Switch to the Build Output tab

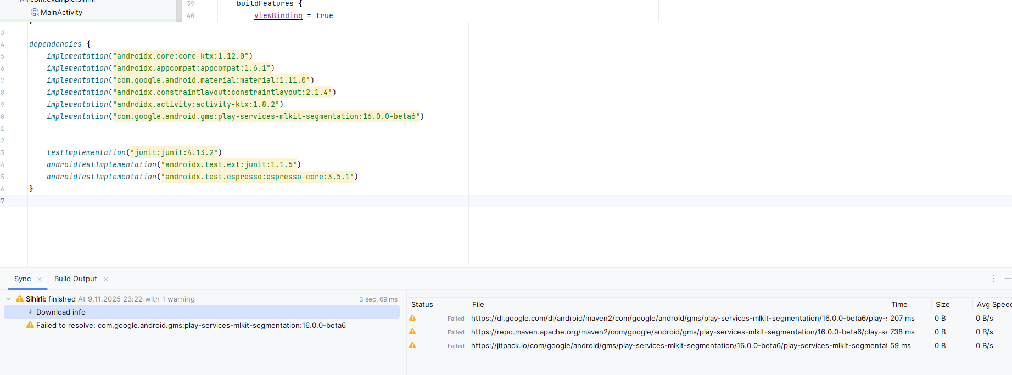(76, 279)
